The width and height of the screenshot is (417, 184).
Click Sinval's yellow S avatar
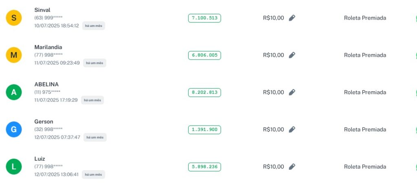point(14,18)
